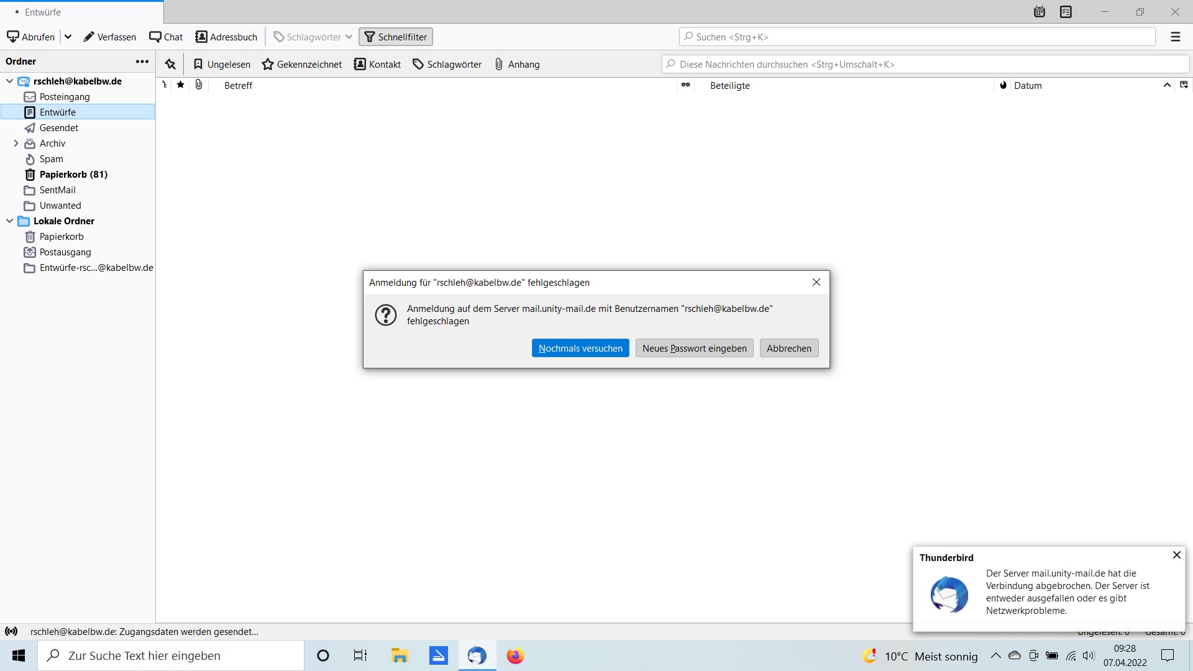Click Nochmals versuchen button

[x=580, y=349]
